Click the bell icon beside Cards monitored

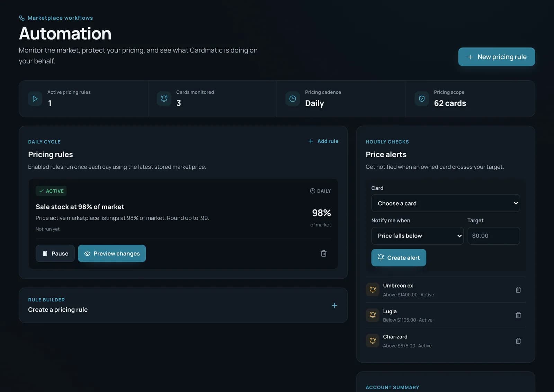(164, 99)
